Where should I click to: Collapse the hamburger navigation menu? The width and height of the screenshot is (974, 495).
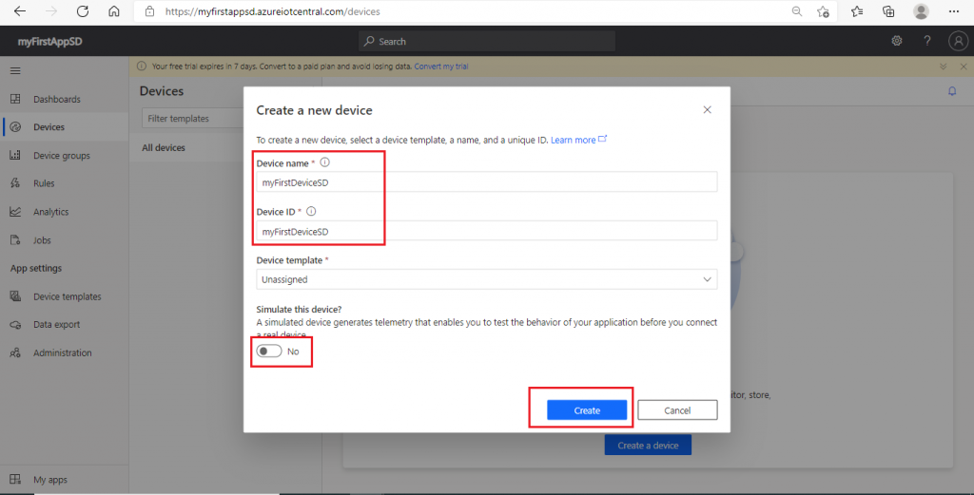[15, 71]
